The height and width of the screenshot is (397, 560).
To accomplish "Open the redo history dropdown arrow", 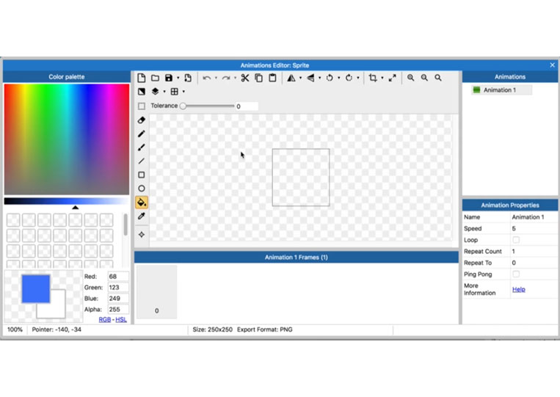I will [x=235, y=78].
